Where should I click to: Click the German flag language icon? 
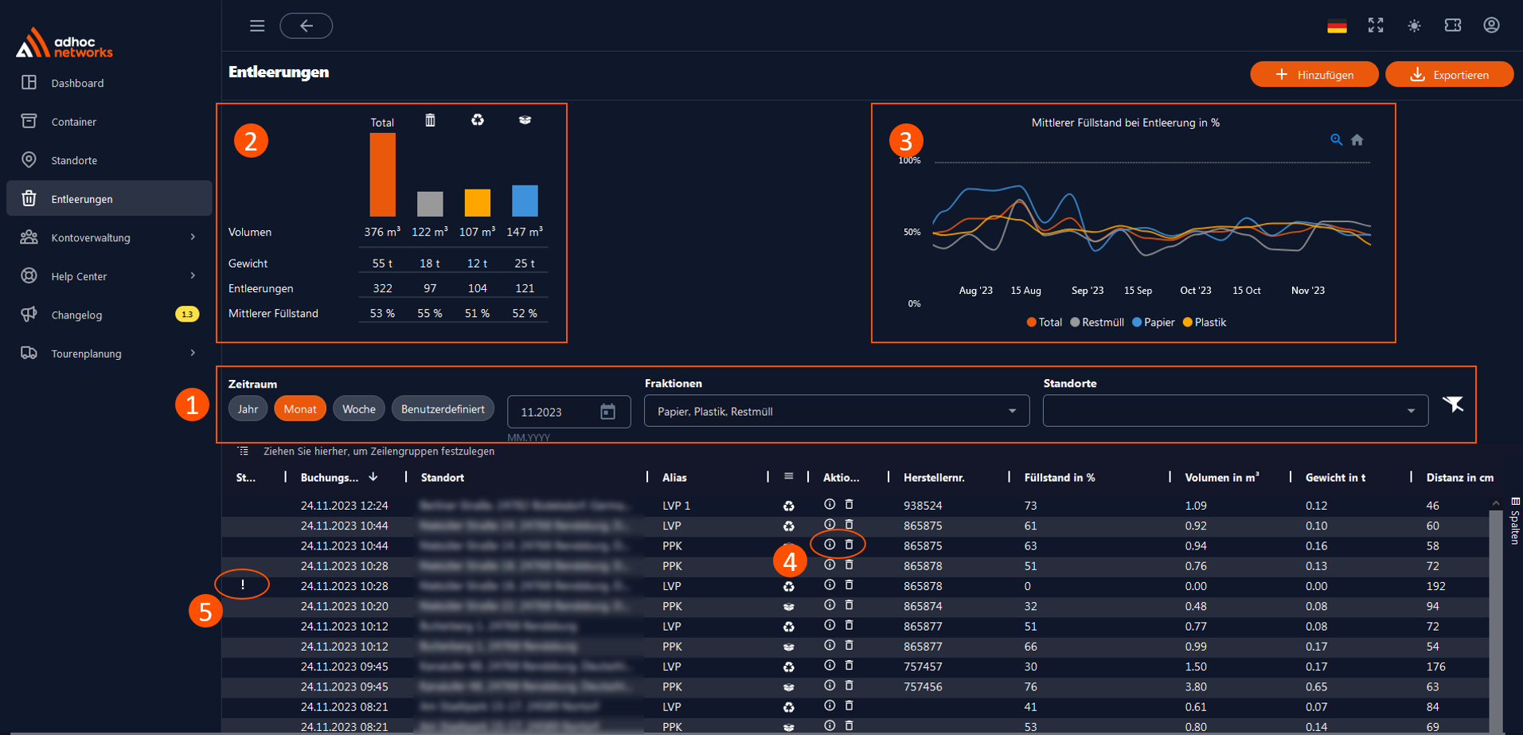click(x=1337, y=25)
